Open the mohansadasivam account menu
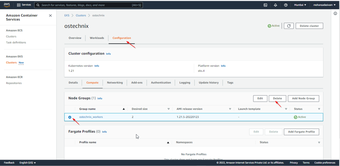This screenshot has width=340, height=166. (324, 5)
